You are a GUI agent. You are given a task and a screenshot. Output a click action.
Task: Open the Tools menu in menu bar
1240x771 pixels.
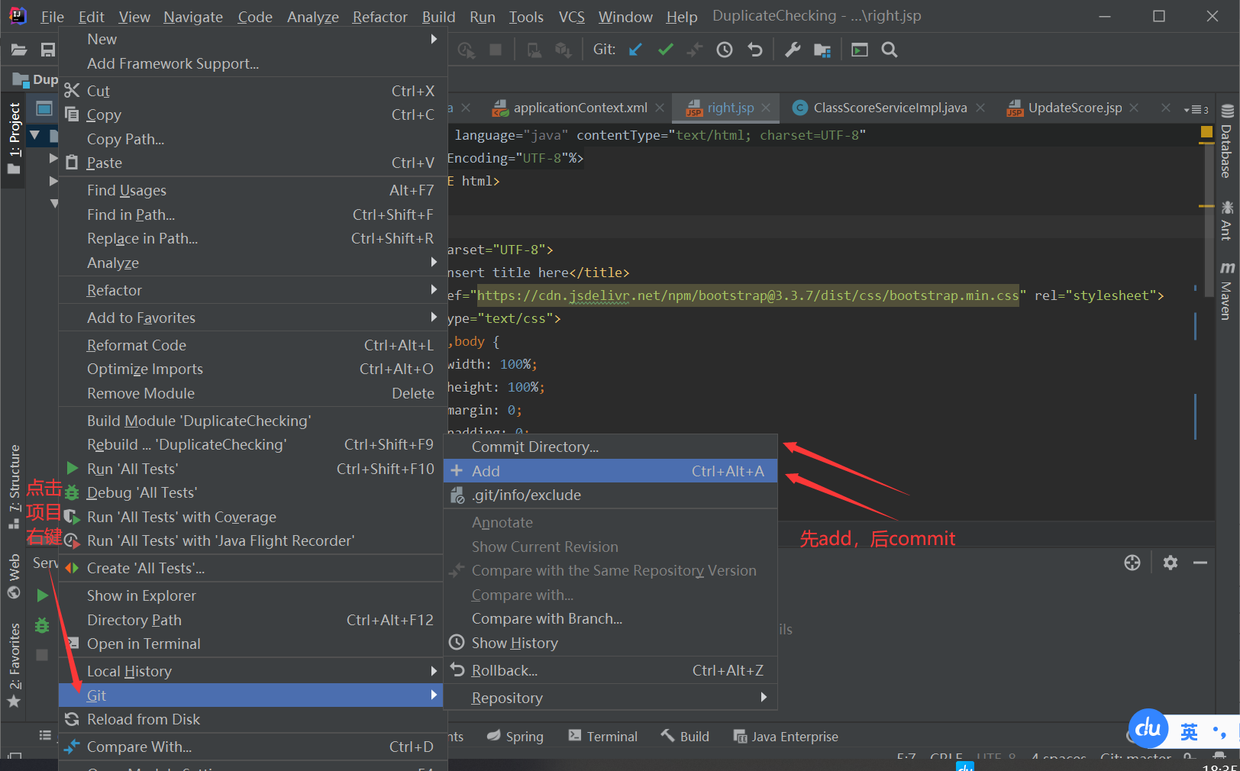click(x=526, y=16)
